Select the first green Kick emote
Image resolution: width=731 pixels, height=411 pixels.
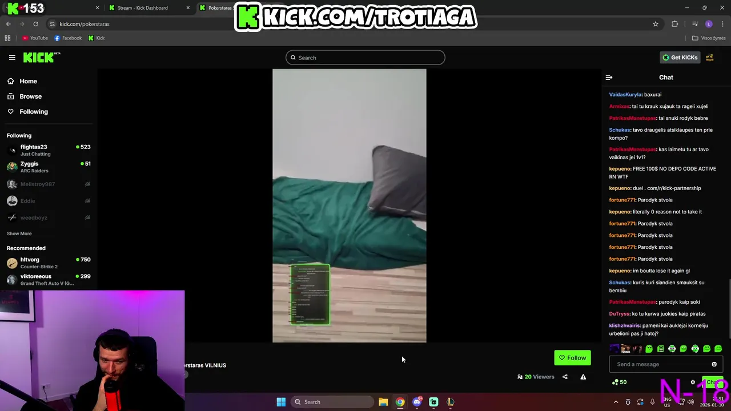pyautogui.click(x=649, y=349)
